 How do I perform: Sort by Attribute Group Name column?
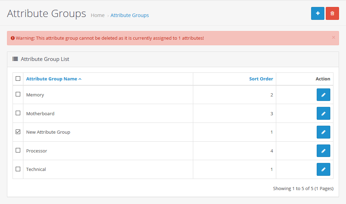pos(54,79)
